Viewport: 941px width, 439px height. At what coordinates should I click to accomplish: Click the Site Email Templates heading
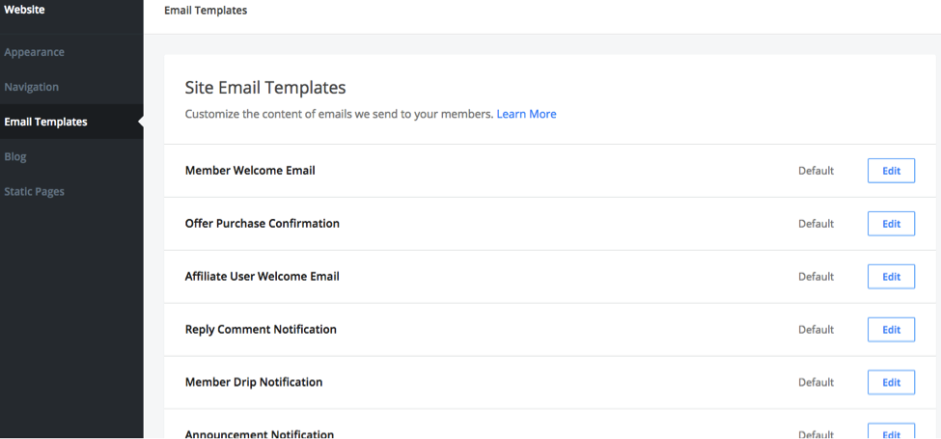(265, 88)
